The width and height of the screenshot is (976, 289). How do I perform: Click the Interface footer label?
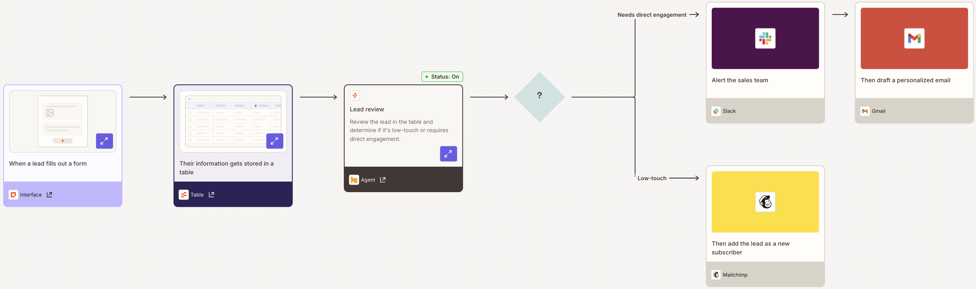point(31,195)
